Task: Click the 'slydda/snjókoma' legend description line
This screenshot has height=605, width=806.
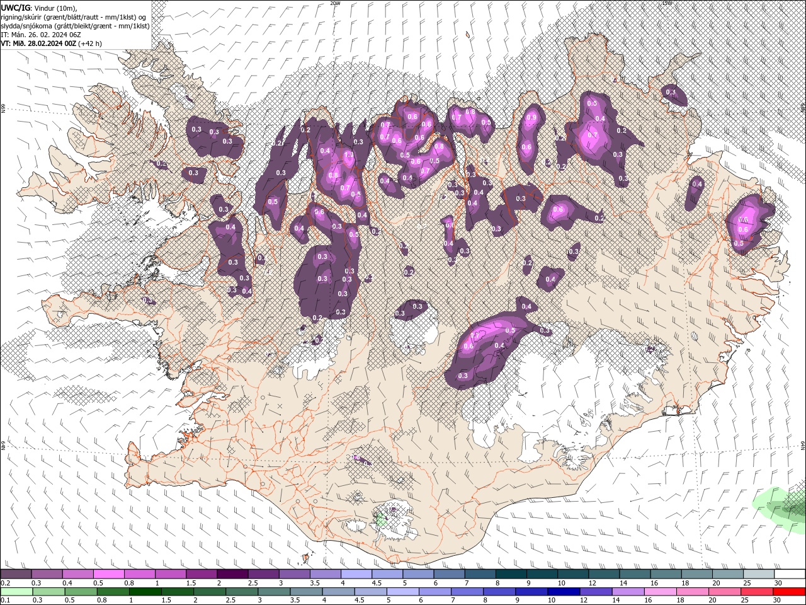Action: [75, 26]
